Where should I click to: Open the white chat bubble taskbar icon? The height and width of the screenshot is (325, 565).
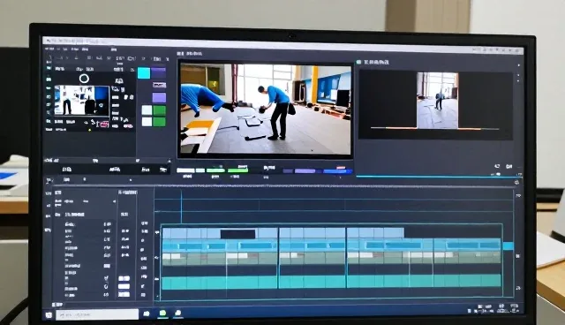pyautogui.click(x=178, y=314)
